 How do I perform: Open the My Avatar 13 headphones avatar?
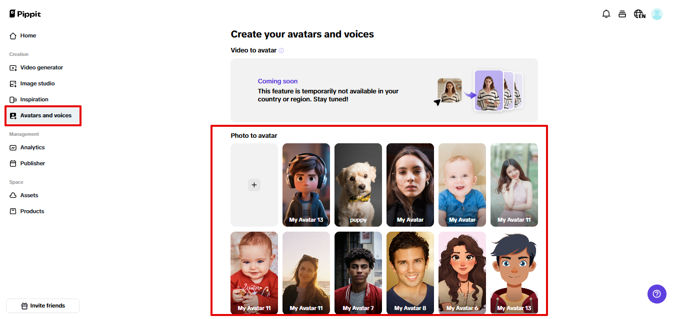[x=306, y=185]
